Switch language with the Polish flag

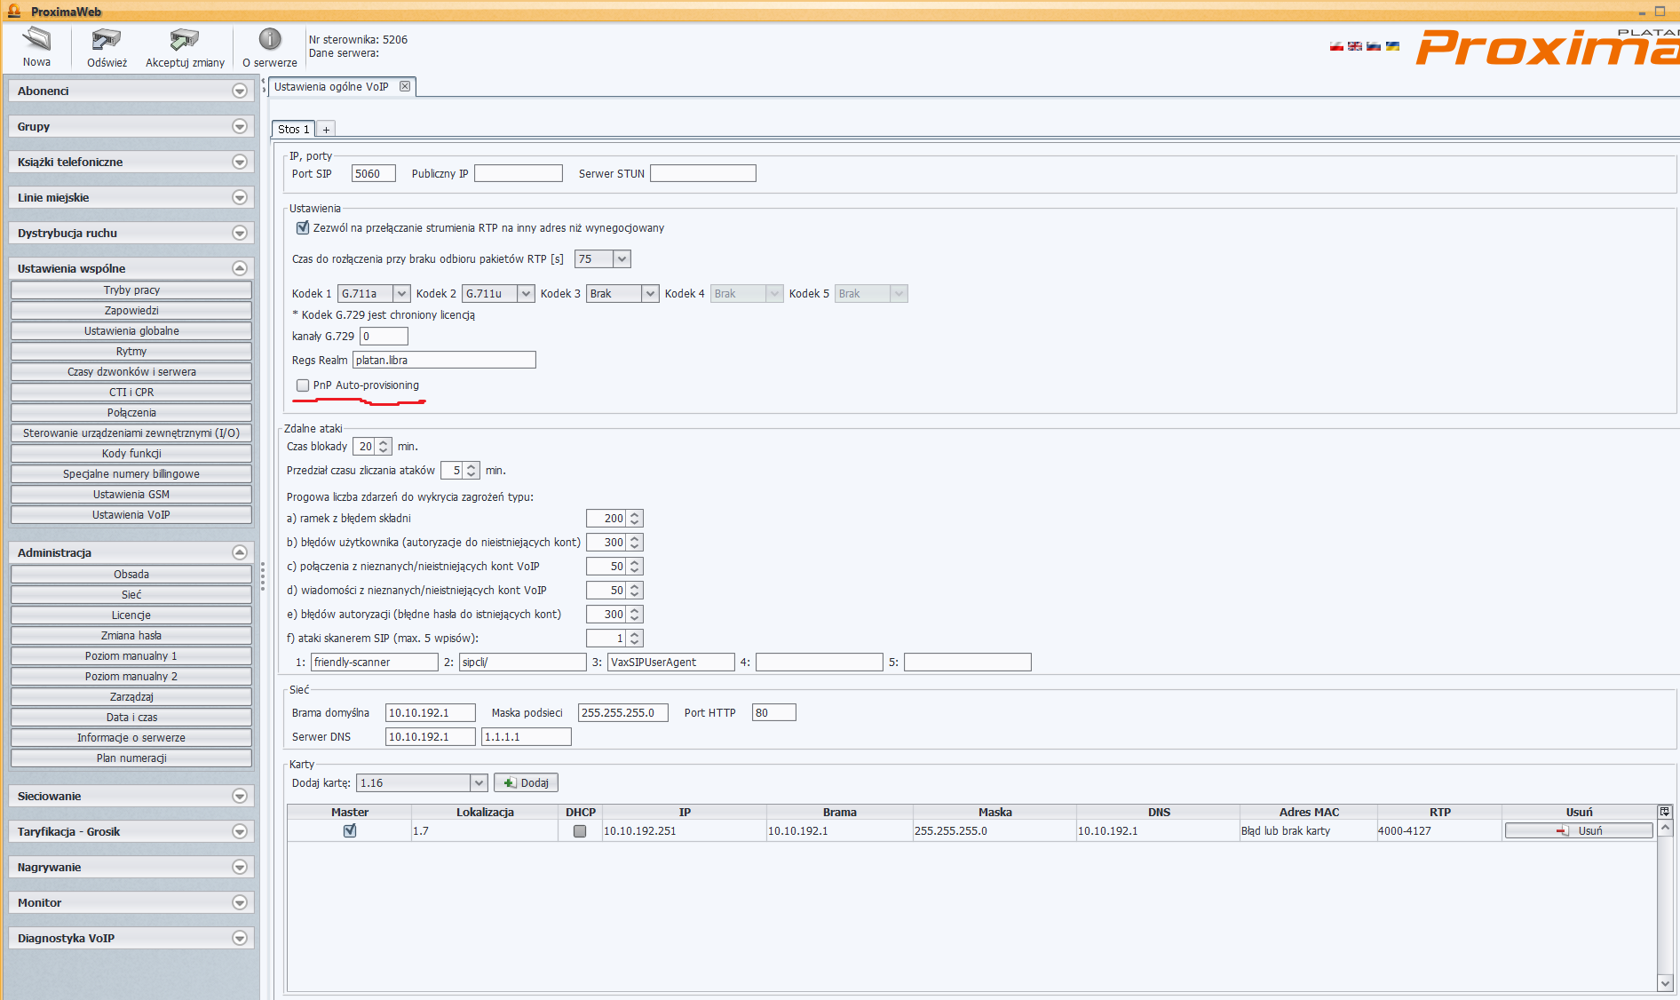(1336, 46)
